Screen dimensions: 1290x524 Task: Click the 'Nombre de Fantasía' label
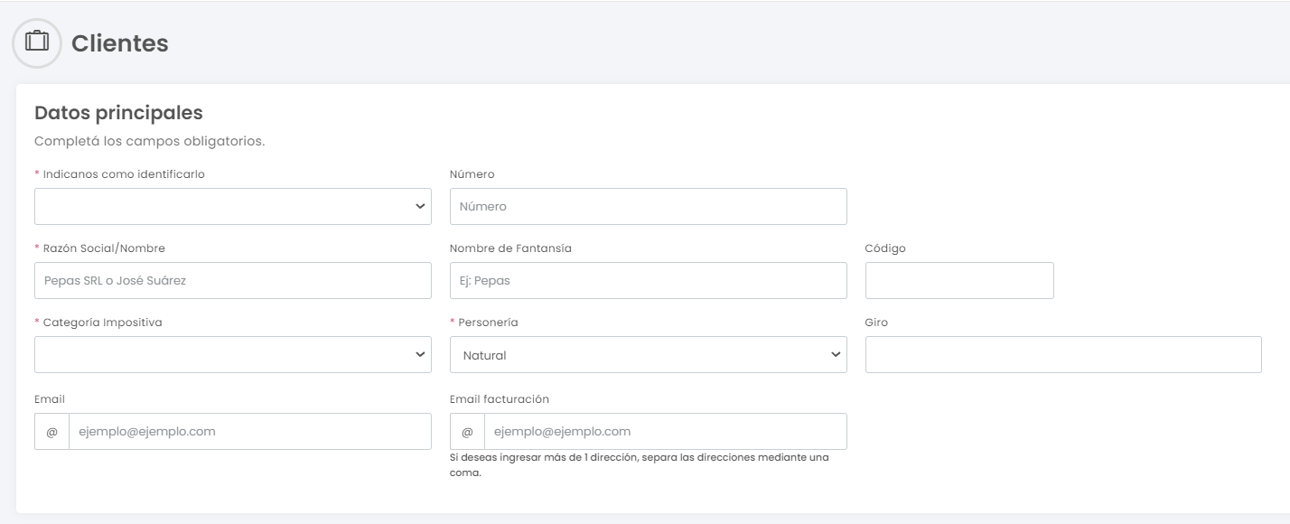pos(510,248)
